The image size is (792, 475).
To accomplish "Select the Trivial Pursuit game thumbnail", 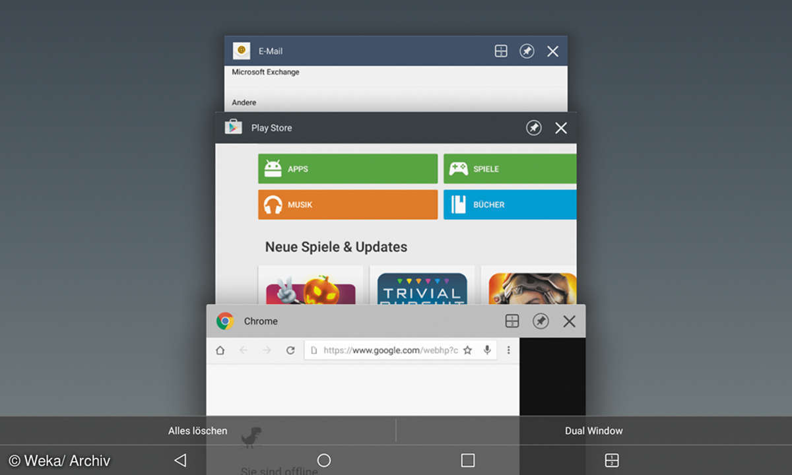I will pyautogui.click(x=422, y=289).
